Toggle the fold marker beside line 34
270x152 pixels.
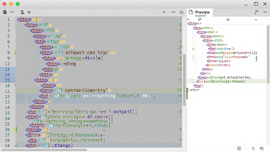[x=16, y=146]
